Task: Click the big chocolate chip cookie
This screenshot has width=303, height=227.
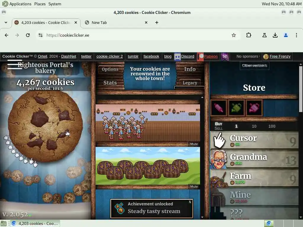Action: pyautogui.click(x=45, y=127)
